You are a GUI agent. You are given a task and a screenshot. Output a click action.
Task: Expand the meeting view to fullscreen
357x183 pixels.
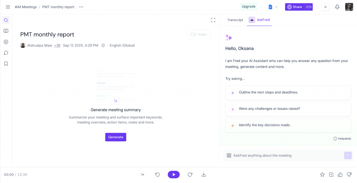pyautogui.click(x=213, y=20)
